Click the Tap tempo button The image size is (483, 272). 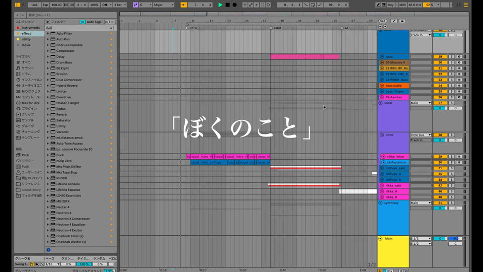pos(45,5)
